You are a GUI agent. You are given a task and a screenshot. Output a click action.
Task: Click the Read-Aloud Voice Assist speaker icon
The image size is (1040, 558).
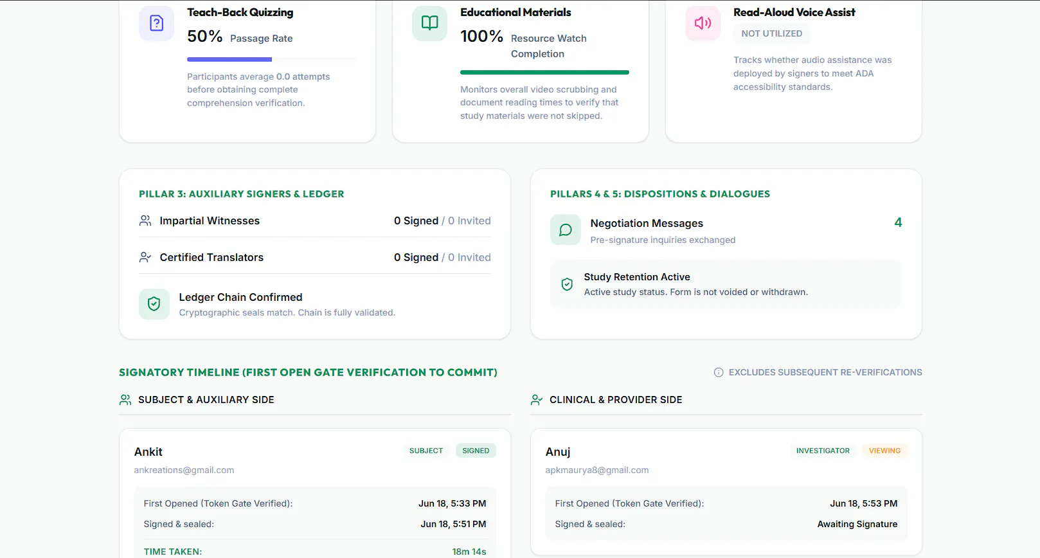pos(703,23)
